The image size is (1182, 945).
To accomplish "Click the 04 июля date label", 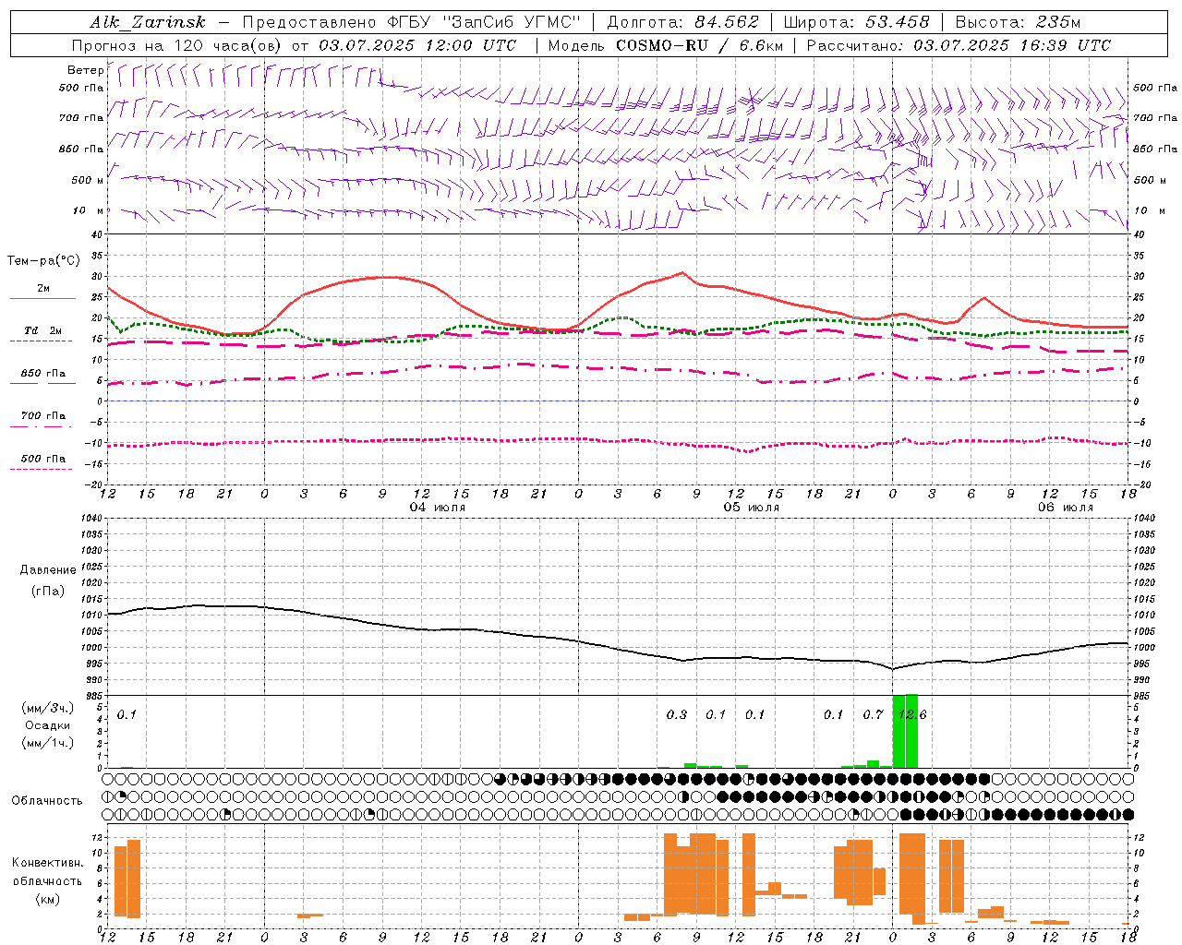I will (x=438, y=508).
